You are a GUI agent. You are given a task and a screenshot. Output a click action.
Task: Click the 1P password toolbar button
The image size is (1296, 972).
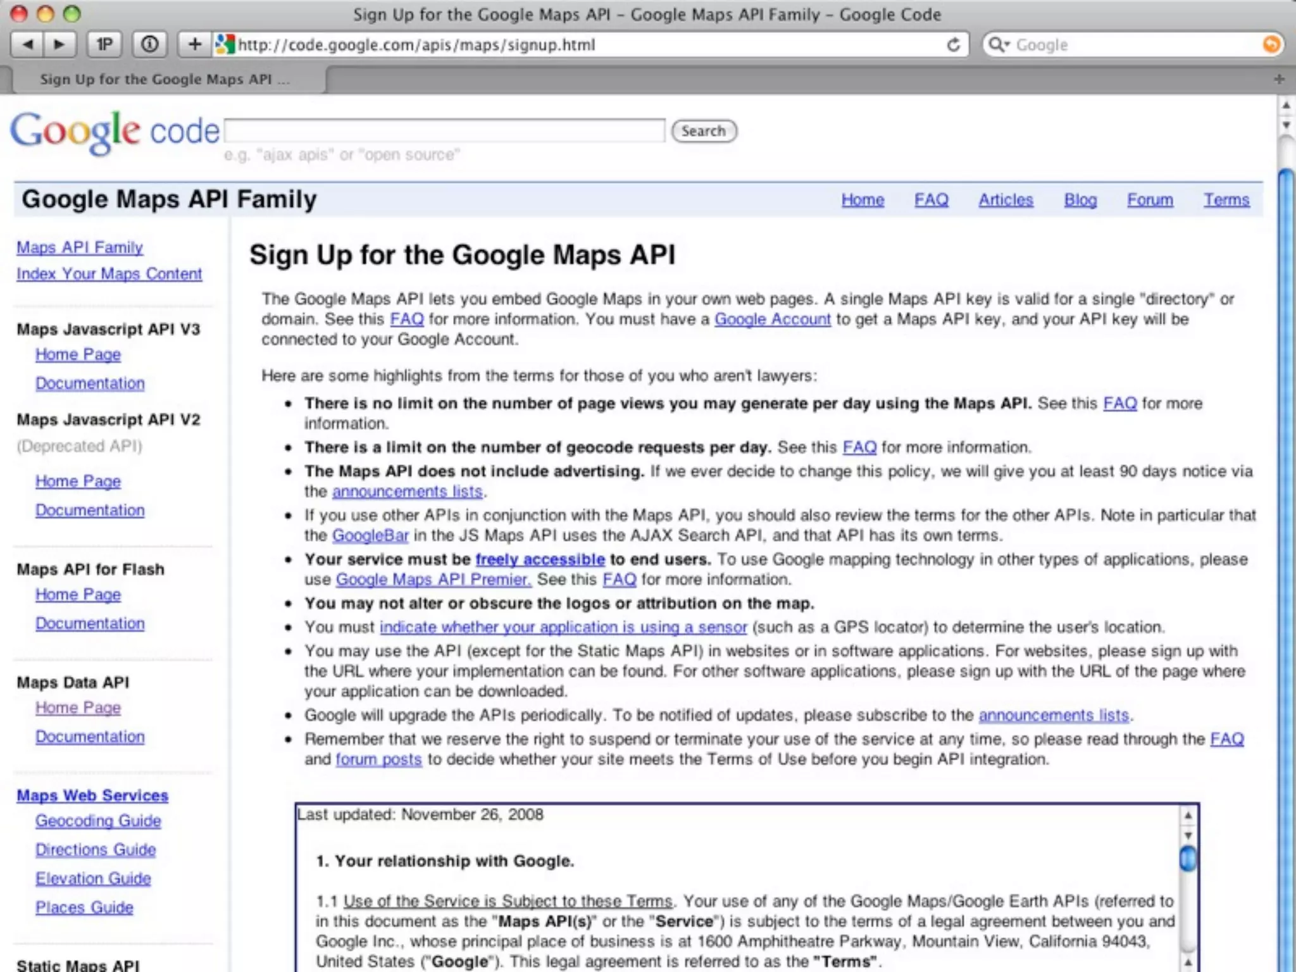click(104, 44)
